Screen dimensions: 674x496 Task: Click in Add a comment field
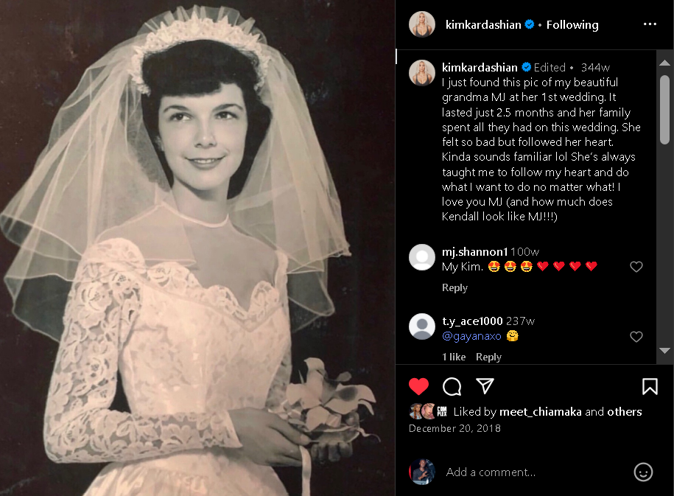point(535,472)
